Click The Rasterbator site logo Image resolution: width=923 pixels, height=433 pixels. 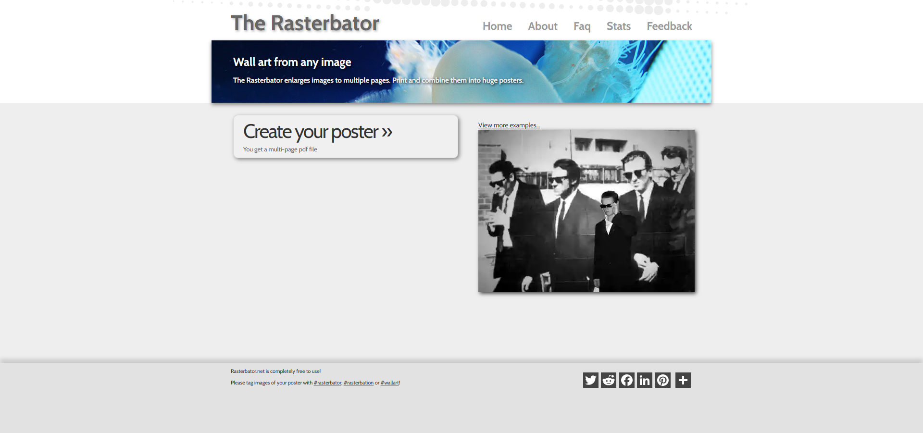click(x=305, y=23)
